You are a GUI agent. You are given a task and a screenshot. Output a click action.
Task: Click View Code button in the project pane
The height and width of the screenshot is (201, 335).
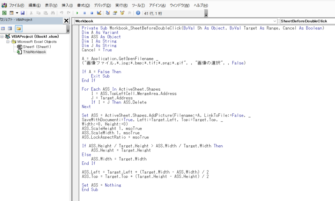tap(3, 28)
